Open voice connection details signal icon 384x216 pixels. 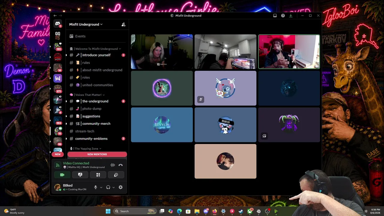tap(58, 165)
